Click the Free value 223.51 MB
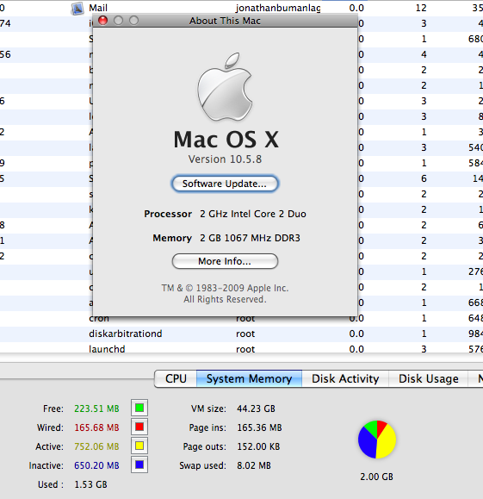Viewport: 483px width, 499px height. 96,409
